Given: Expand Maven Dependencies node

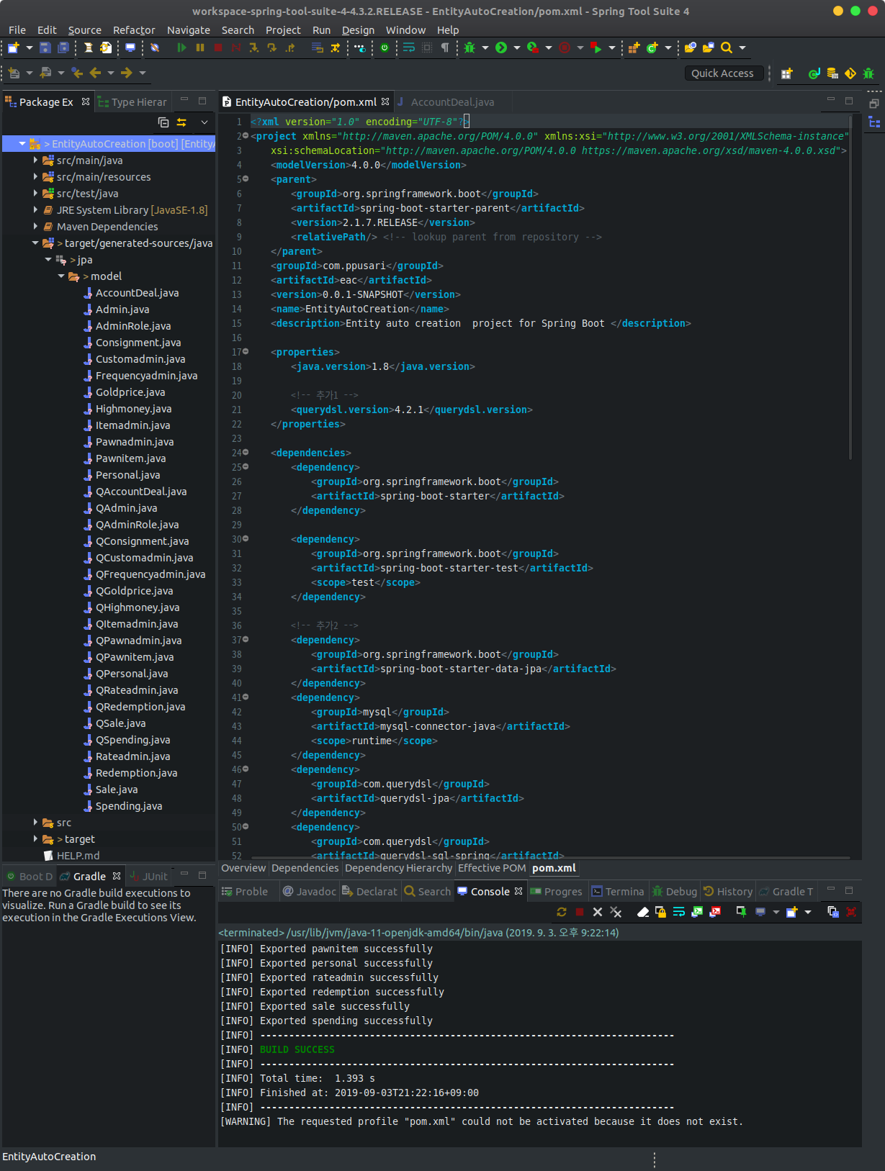Looking at the screenshot, I should point(36,227).
